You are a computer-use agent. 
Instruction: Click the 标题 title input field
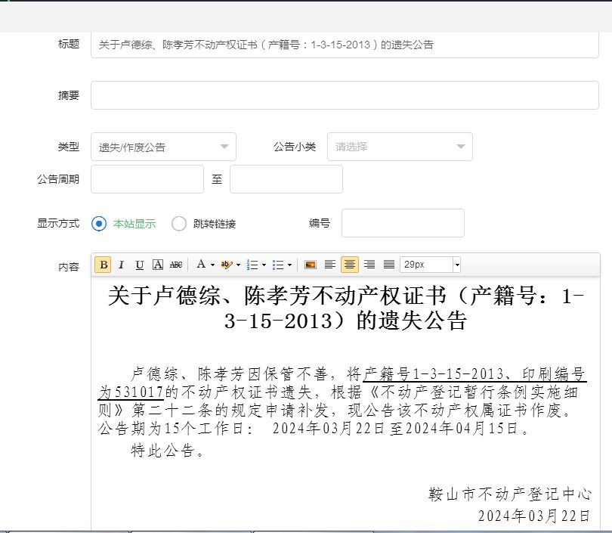(345, 45)
